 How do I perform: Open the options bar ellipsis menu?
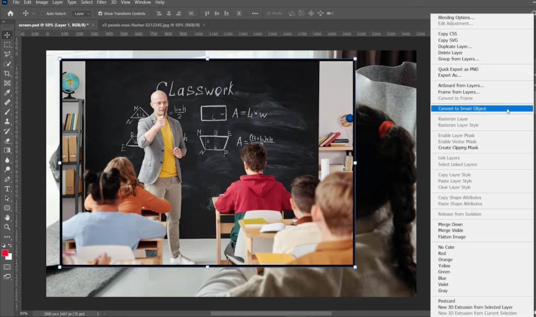point(255,13)
